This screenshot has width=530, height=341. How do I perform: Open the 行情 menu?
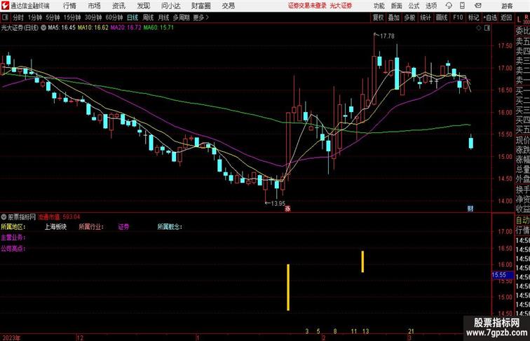[69, 6]
